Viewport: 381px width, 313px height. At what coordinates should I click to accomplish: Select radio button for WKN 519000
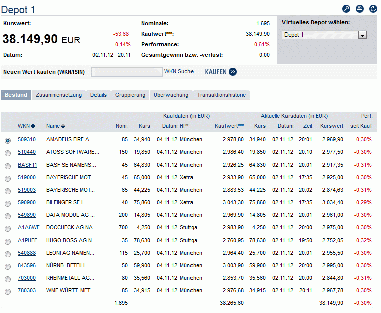click(x=8, y=179)
